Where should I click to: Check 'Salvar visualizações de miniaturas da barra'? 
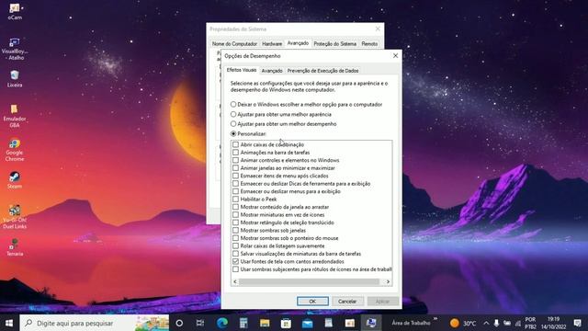[235, 254]
